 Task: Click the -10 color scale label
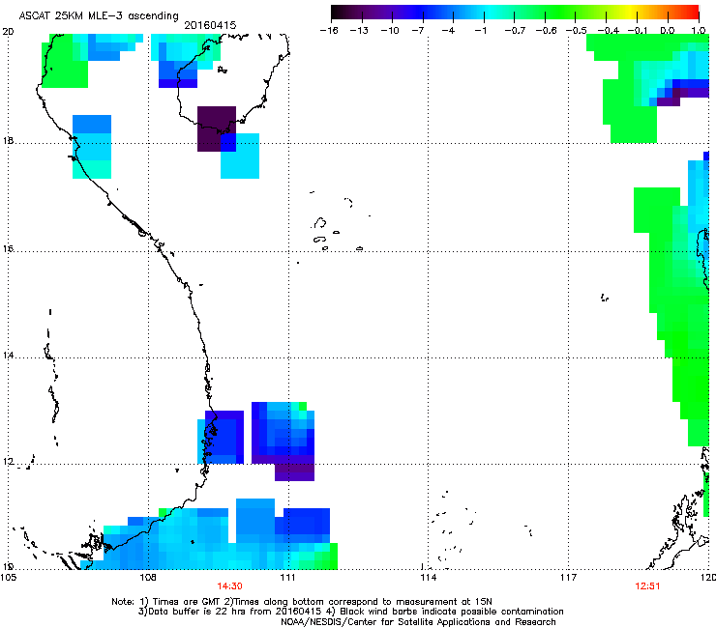point(390,30)
